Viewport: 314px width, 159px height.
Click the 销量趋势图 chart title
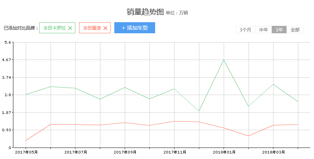click(x=145, y=12)
